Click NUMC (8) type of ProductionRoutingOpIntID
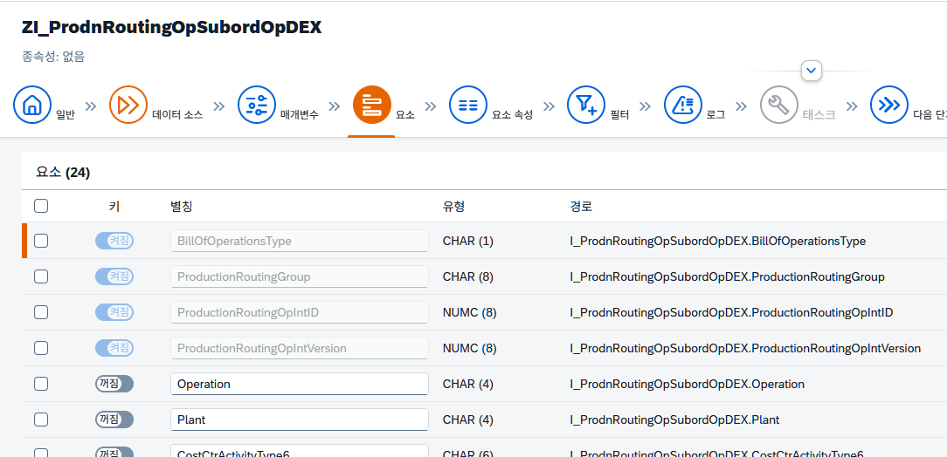 [x=470, y=312]
